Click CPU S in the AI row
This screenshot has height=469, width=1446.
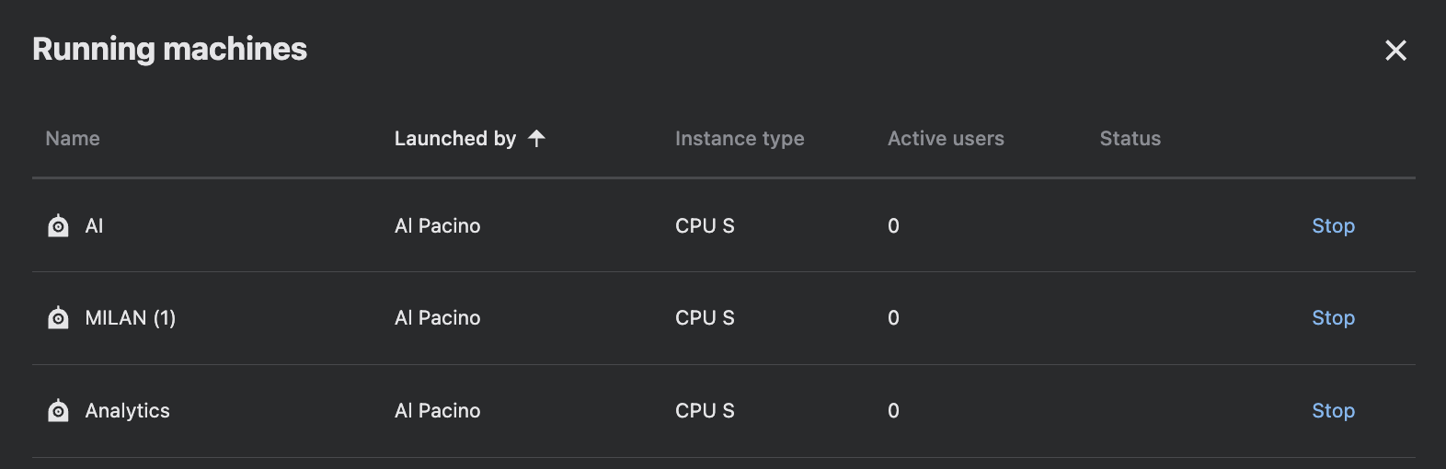click(705, 225)
